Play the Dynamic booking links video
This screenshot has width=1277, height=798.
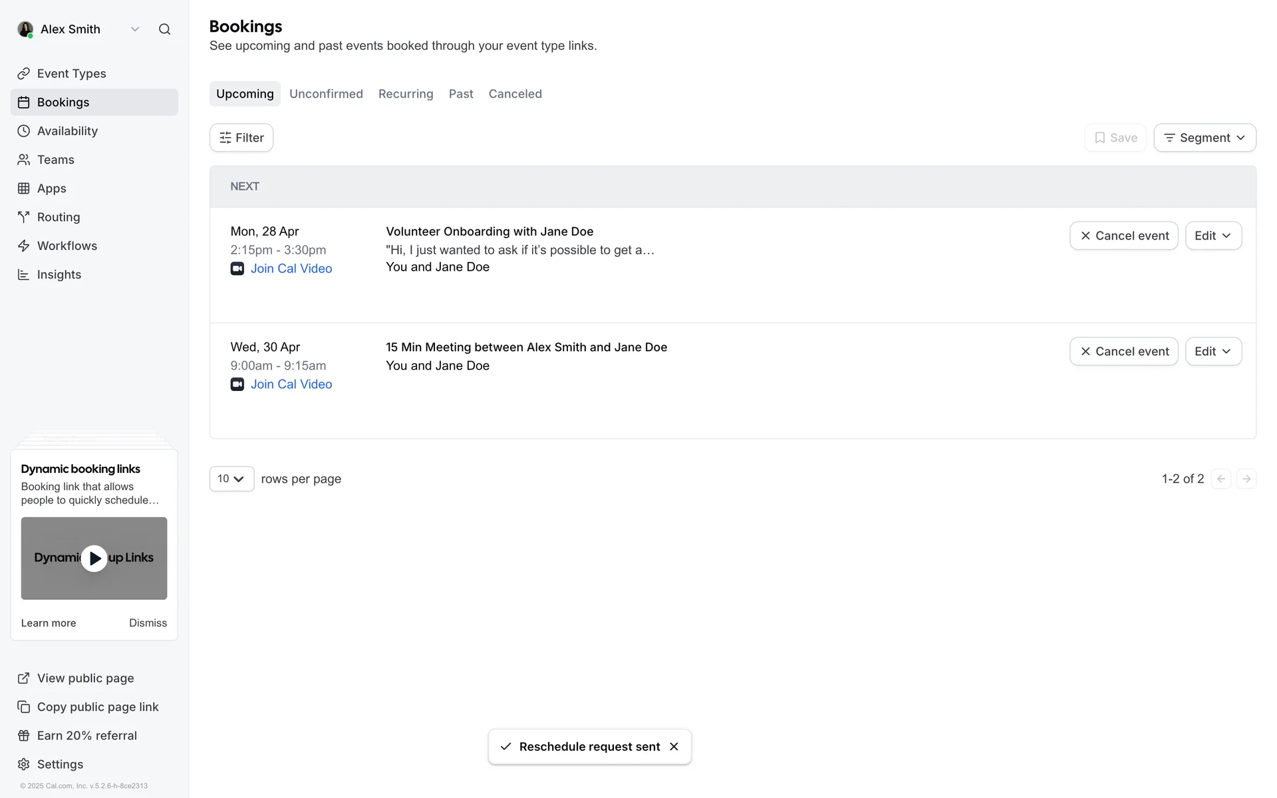pos(94,559)
